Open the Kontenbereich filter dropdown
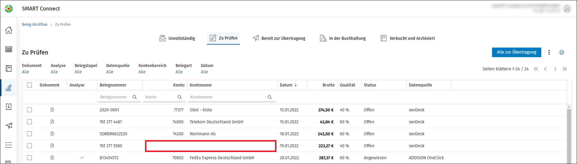The image size is (577, 164). pos(142,72)
